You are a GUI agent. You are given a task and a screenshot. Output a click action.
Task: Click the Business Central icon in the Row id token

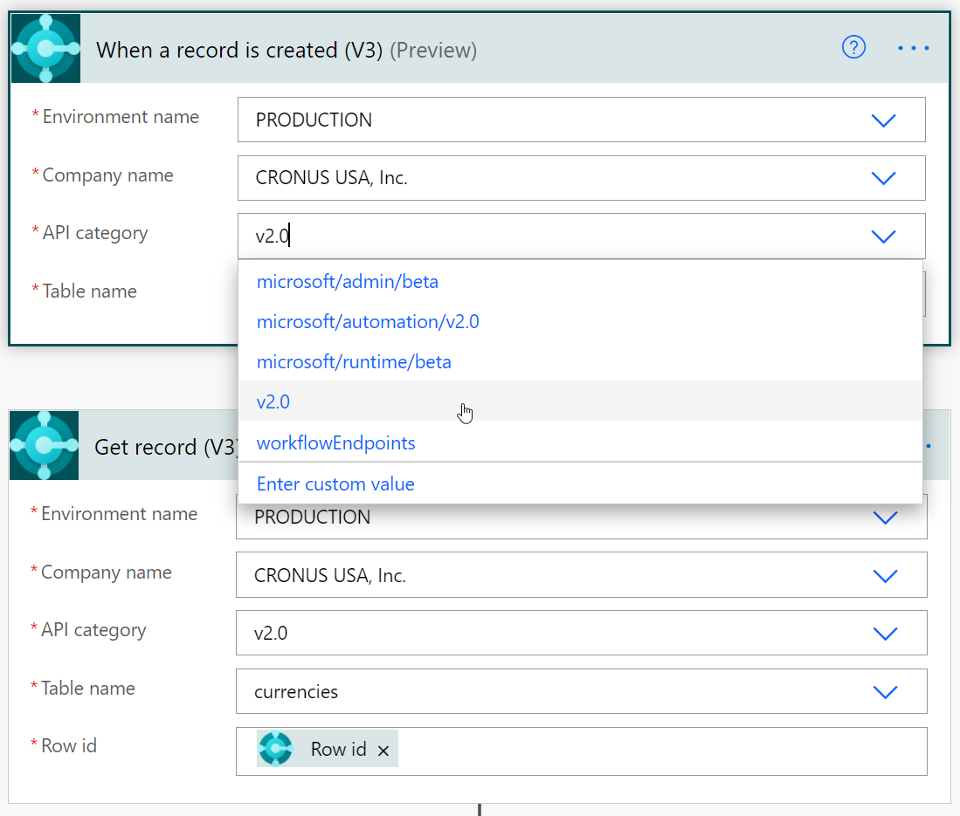pos(275,748)
